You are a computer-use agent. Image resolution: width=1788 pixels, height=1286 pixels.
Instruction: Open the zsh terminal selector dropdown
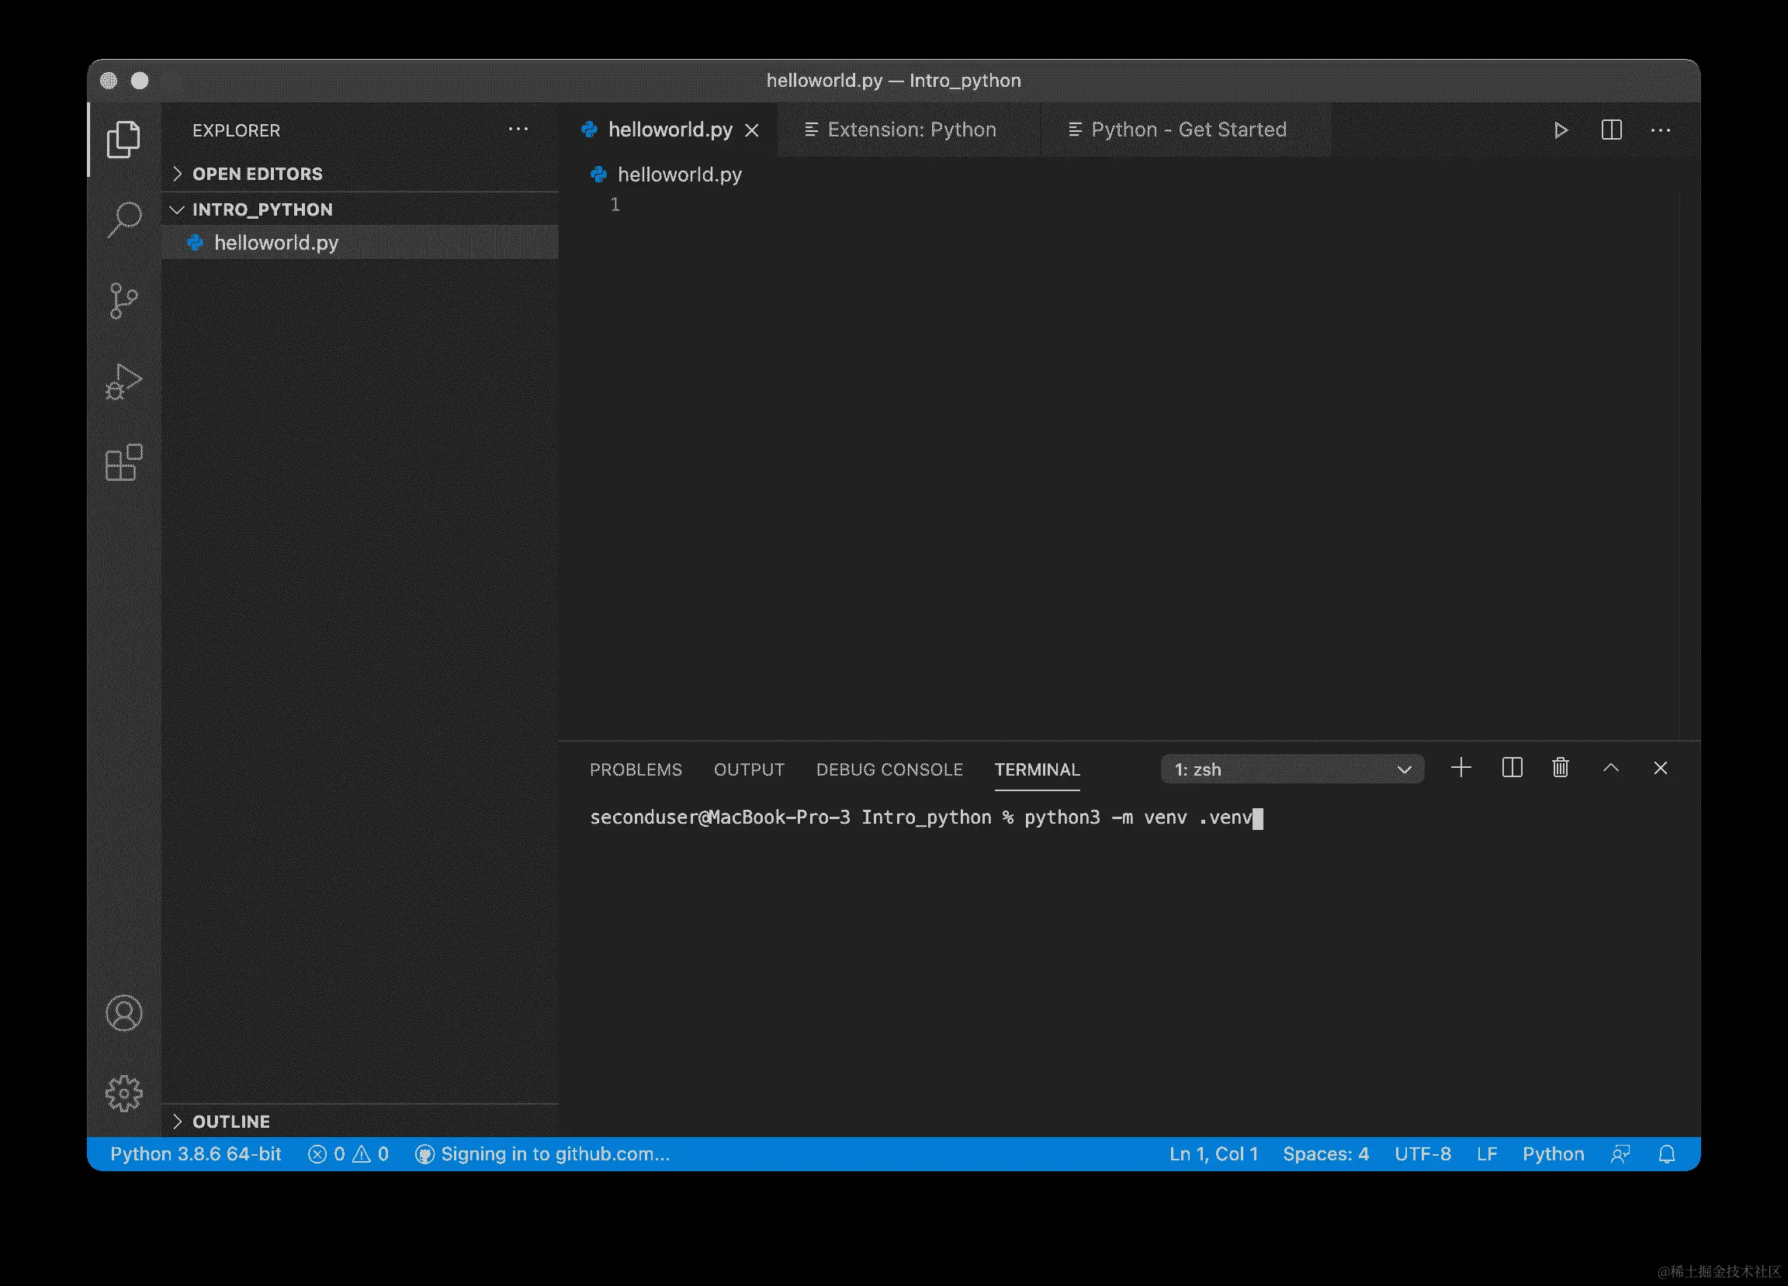[1292, 769]
